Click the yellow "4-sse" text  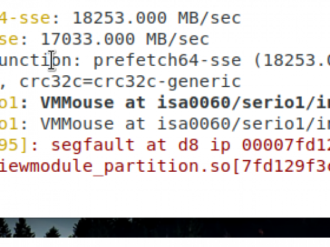[x=25, y=18]
